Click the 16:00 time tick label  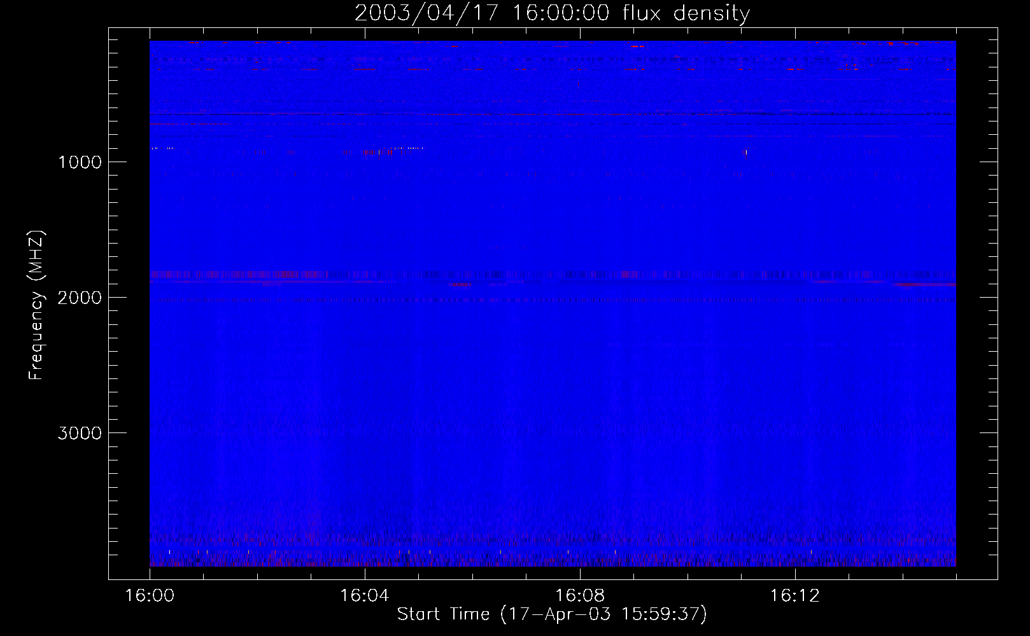click(x=150, y=596)
